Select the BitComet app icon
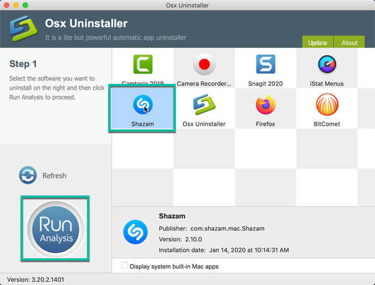Image resolution: width=375 pixels, height=285 pixels. click(326, 106)
